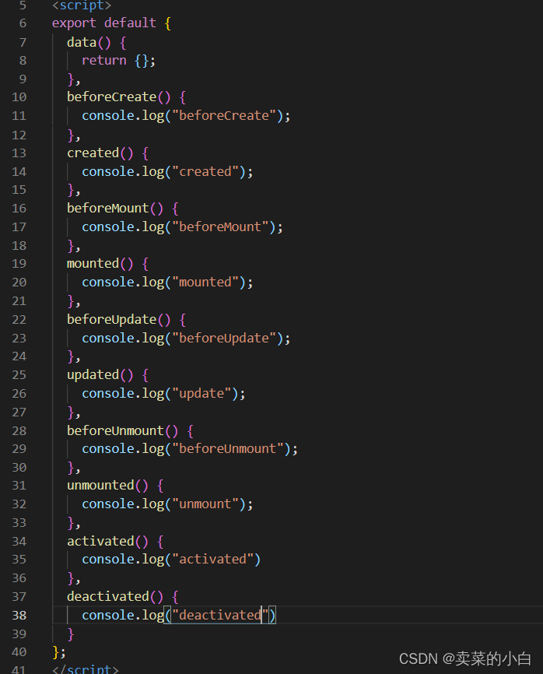Click the unmounted() method declaration

pyautogui.click(x=116, y=486)
